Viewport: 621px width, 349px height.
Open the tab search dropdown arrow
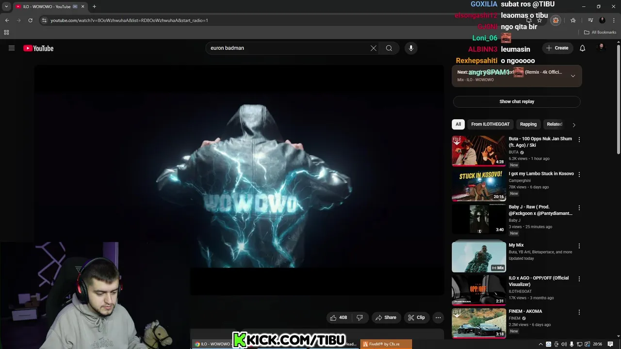(x=6, y=6)
